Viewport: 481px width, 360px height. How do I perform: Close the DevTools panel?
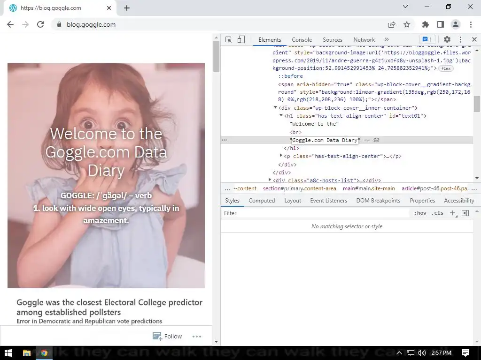474,39
